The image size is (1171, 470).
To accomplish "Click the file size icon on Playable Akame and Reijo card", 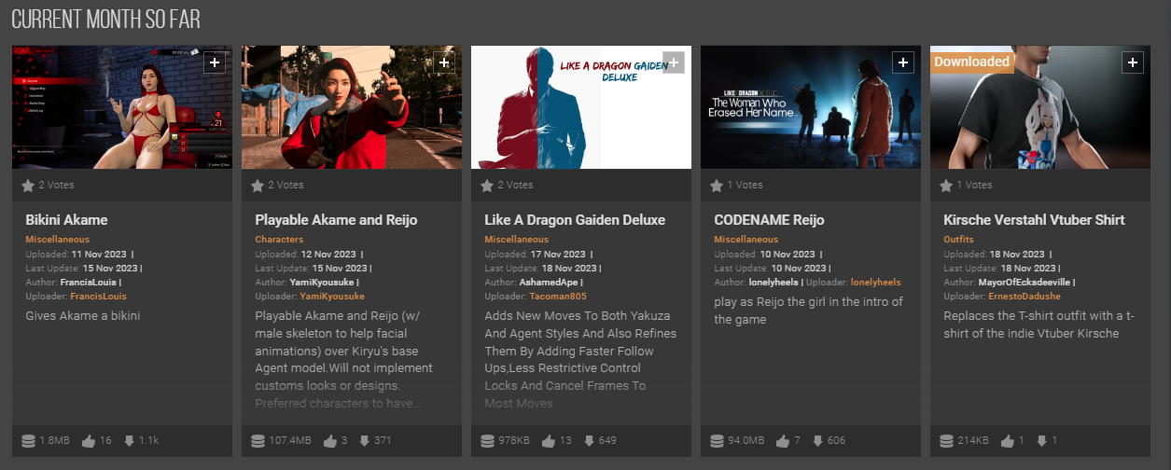I will (x=258, y=440).
